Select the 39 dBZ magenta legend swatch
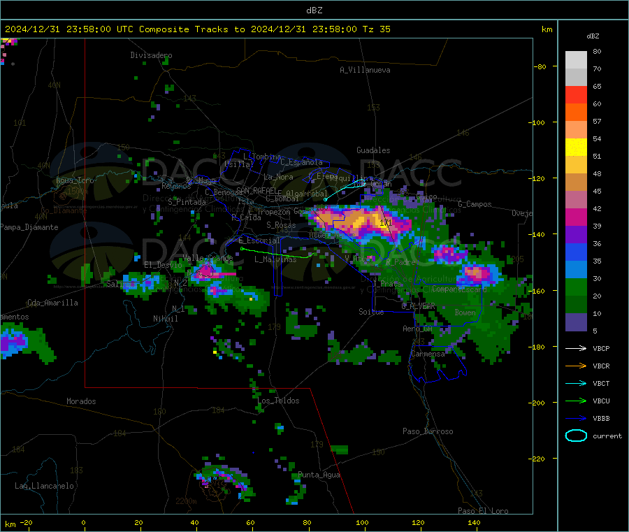Screen dimensions: 629x532 [576, 217]
